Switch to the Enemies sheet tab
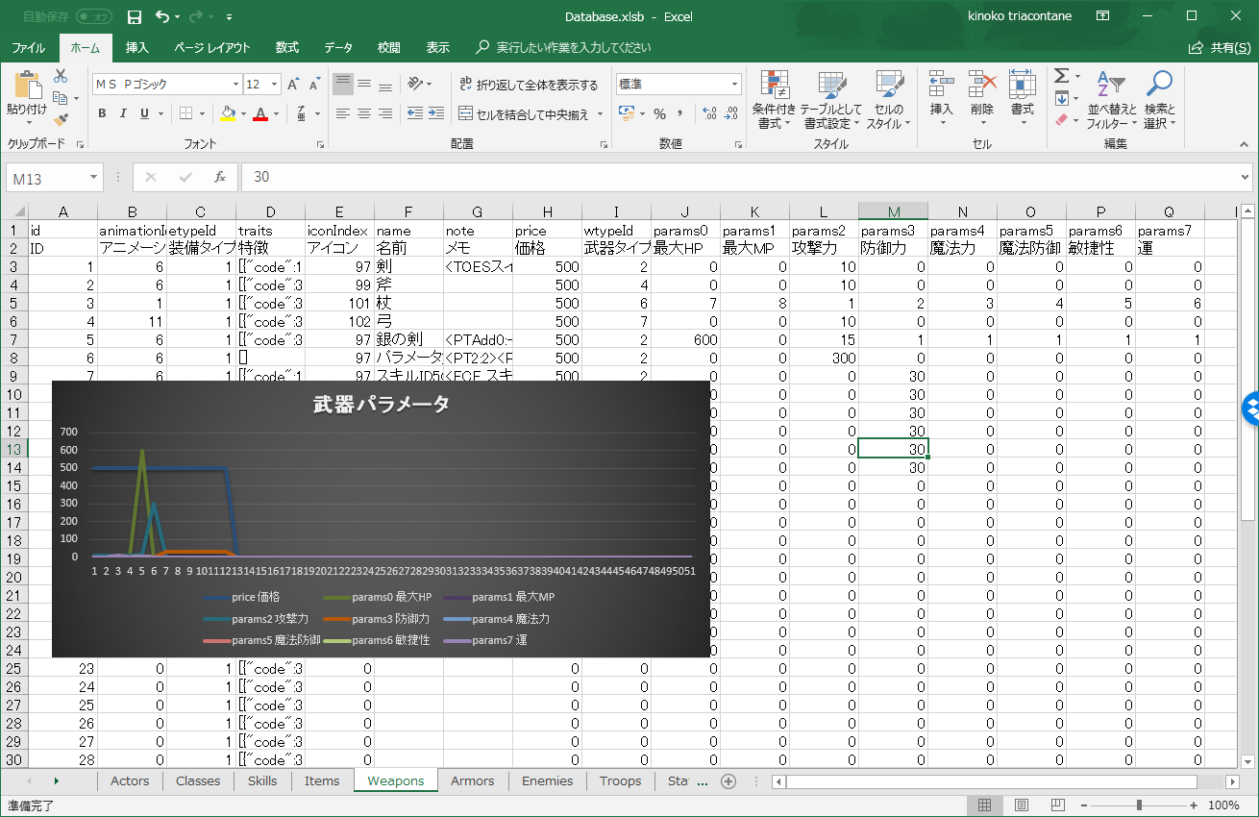This screenshot has width=1259, height=817. [548, 780]
